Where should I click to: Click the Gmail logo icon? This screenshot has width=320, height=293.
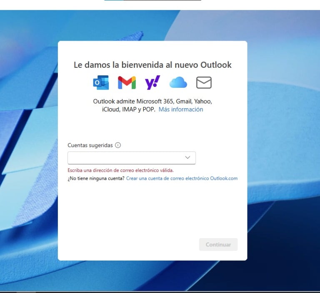coord(127,82)
